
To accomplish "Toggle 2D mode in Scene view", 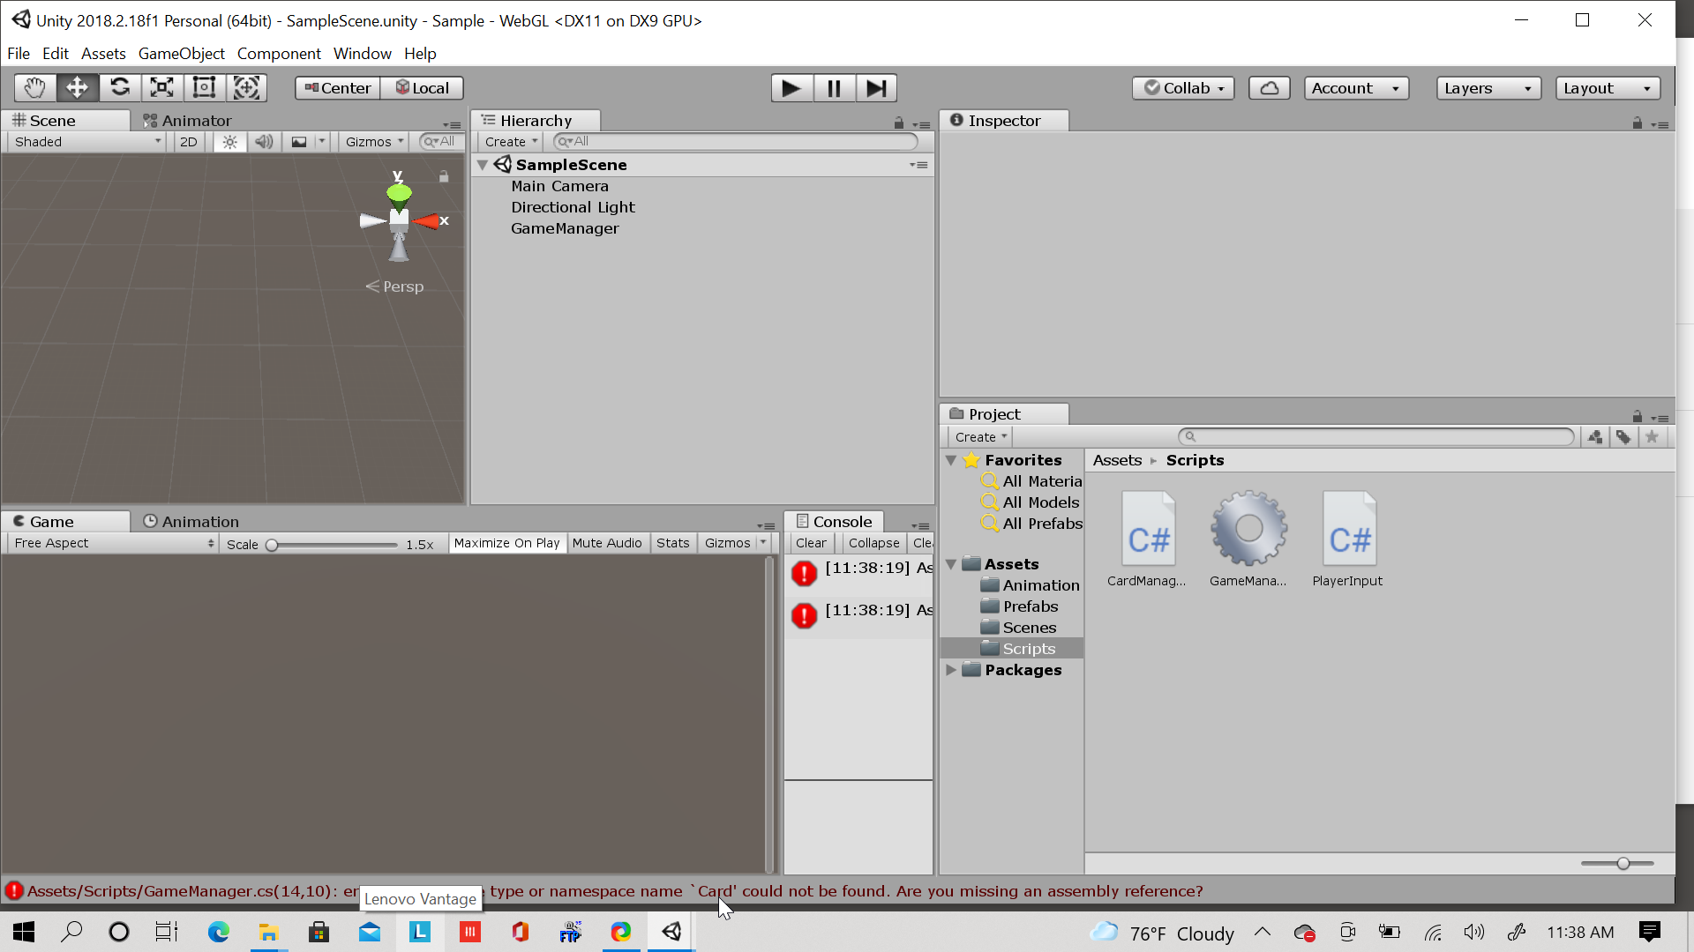I will coord(188,142).
